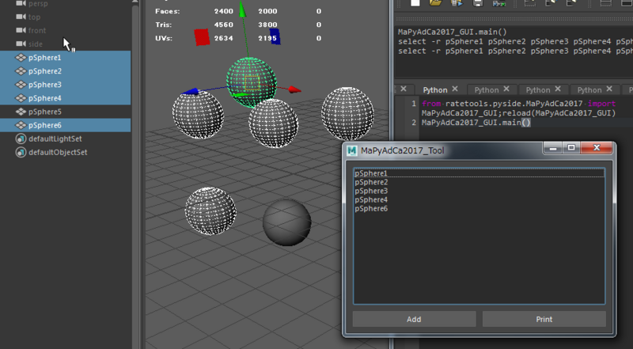
Task: Click the Save Script disk icon
Action: click(478, 3)
